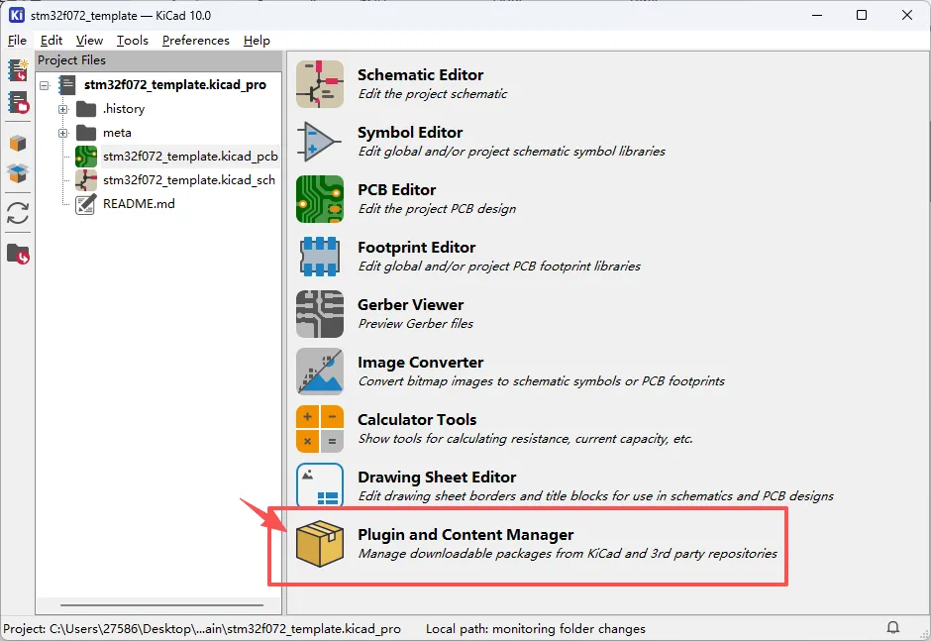This screenshot has height=641, width=931.
Task: Click New Project icon in left toolbar
Action: (18, 70)
